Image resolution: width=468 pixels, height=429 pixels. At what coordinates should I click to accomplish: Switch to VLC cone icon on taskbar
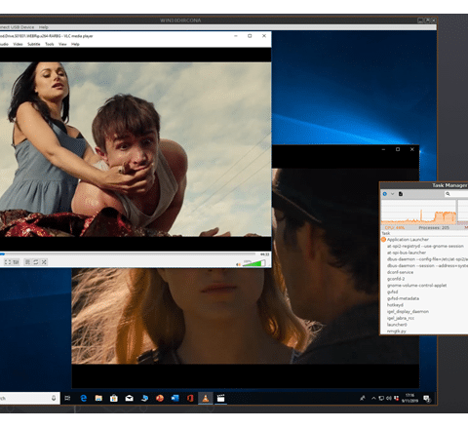click(x=206, y=398)
